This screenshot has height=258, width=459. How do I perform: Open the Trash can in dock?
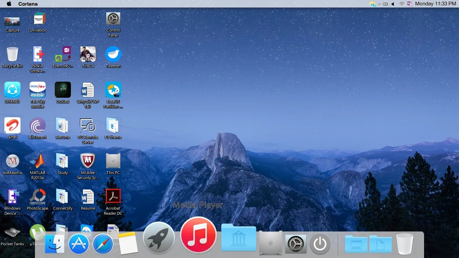point(405,244)
